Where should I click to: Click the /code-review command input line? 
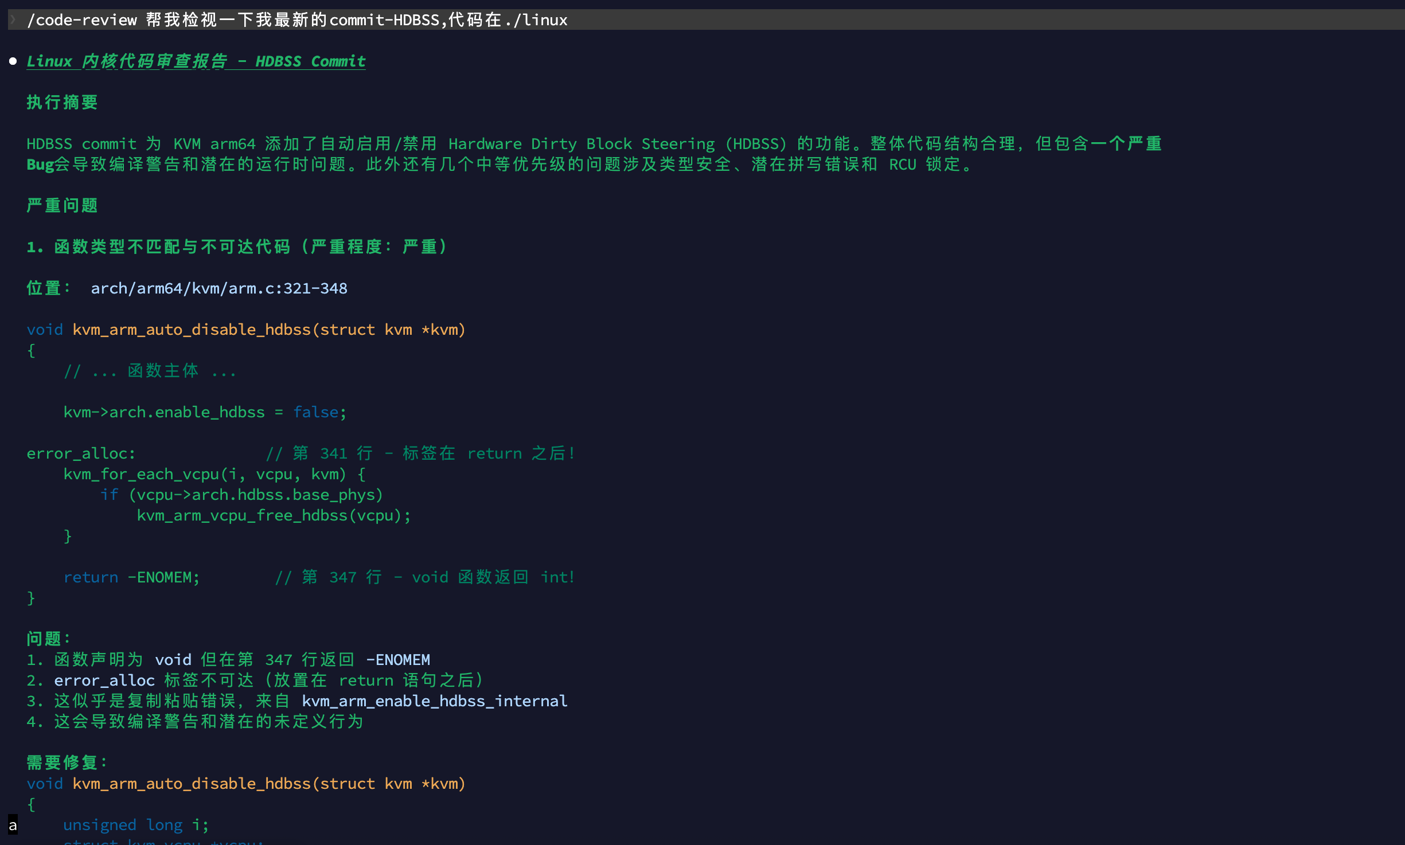297,20
